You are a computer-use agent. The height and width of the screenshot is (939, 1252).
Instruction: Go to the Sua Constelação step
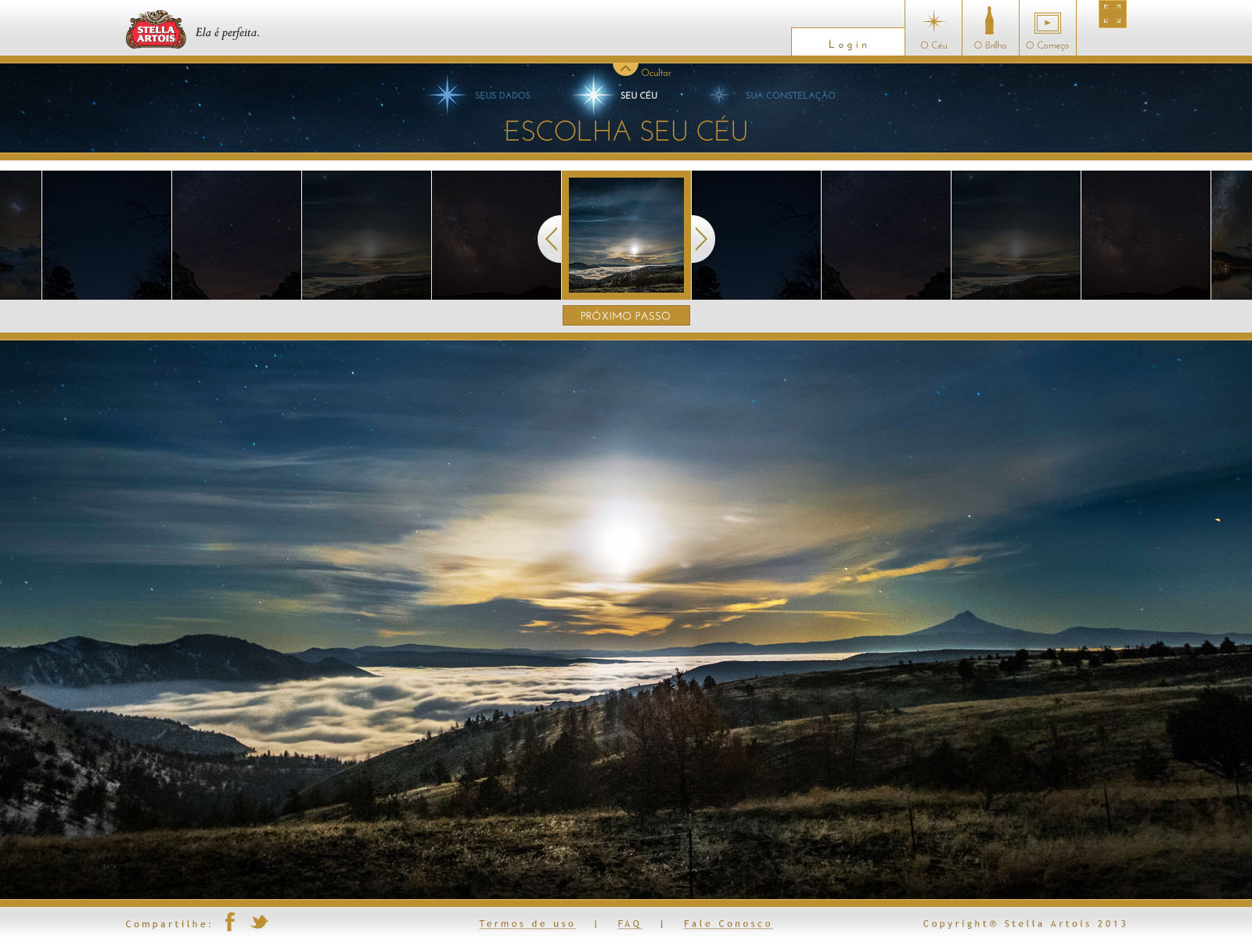coord(790,95)
